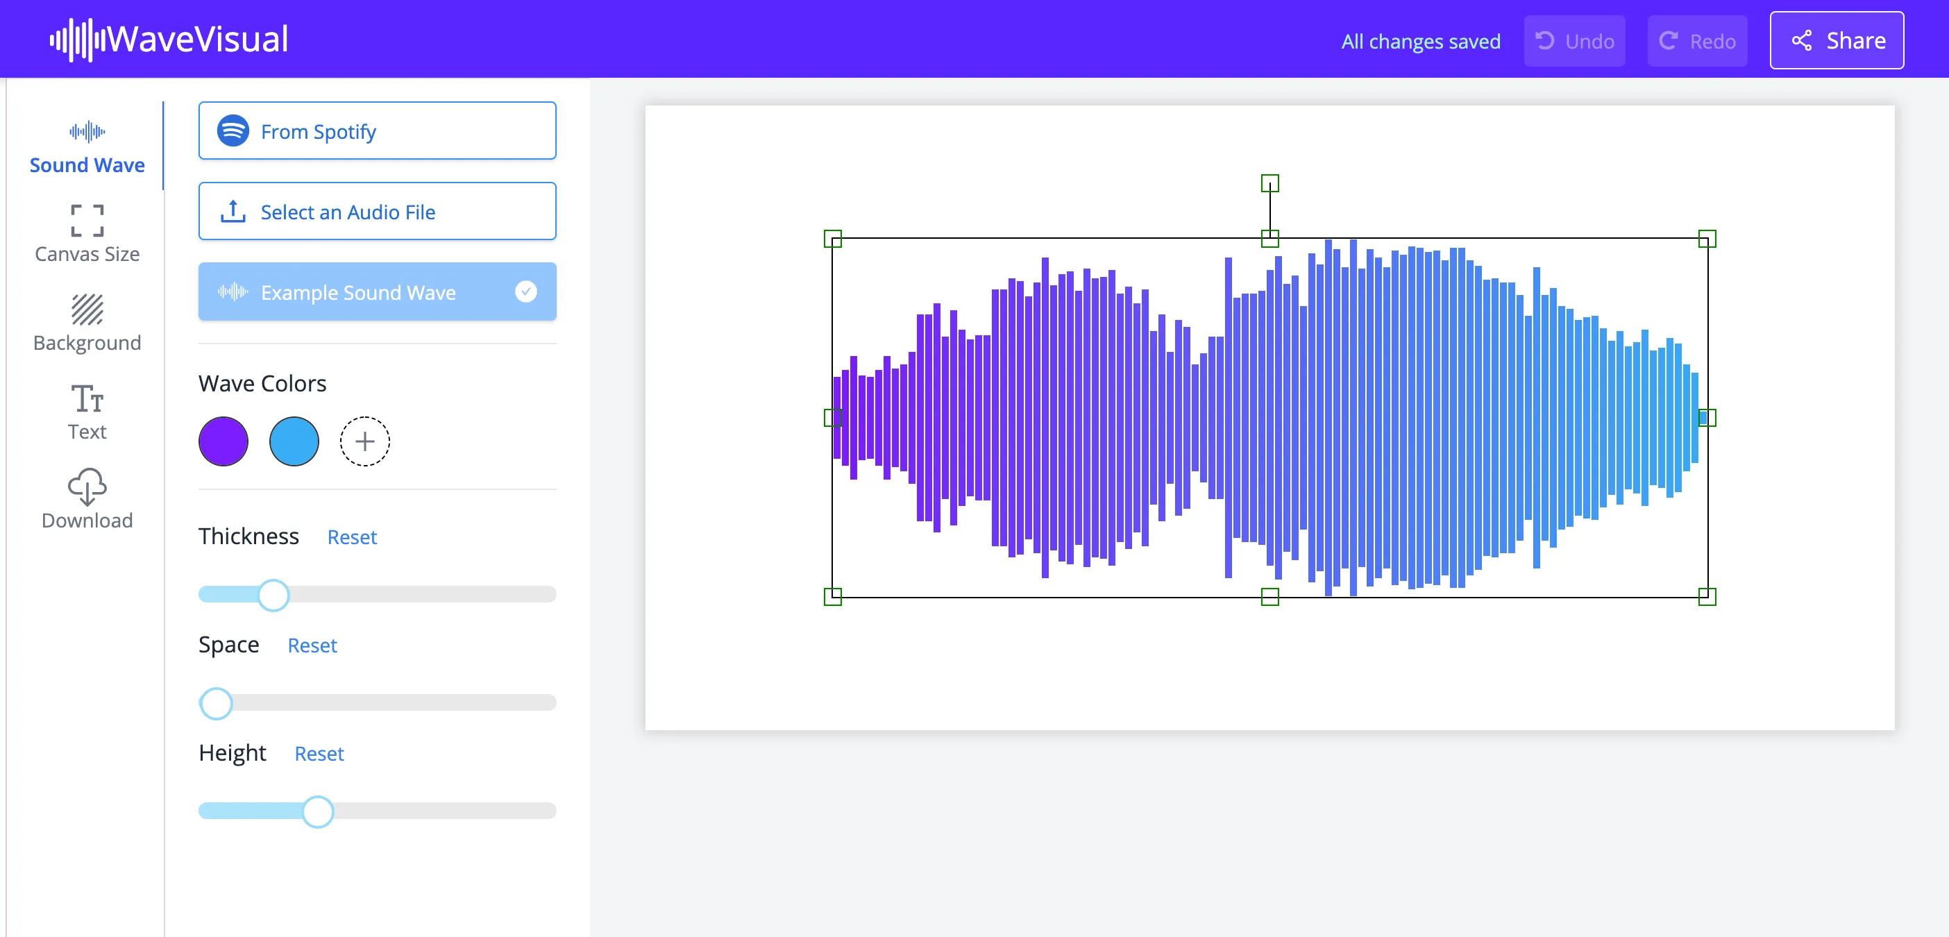Click the Sound Wave sidebar icon
This screenshot has height=937, width=1949.
coord(87,132)
